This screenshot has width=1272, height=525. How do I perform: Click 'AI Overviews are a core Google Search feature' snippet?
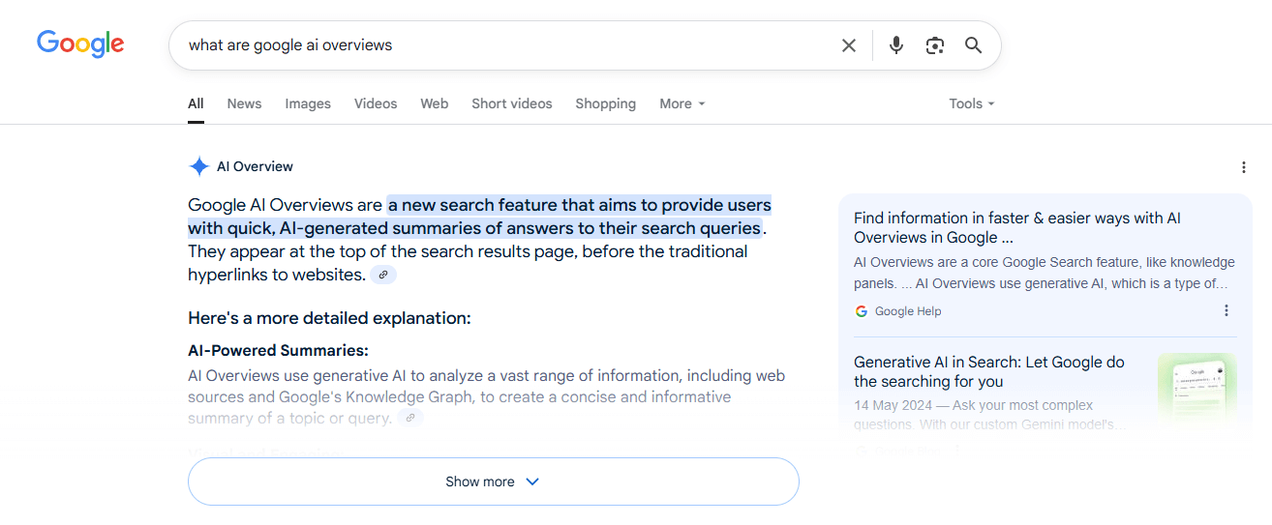click(1045, 273)
